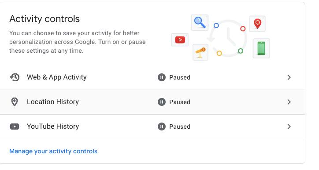319x170 pixels.
Task: Expand Location History using its chevron
Action: (289, 102)
